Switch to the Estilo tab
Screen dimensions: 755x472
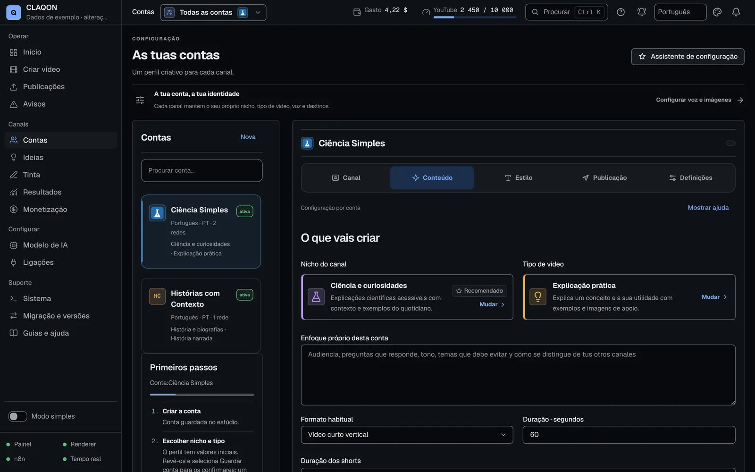tap(518, 178)
